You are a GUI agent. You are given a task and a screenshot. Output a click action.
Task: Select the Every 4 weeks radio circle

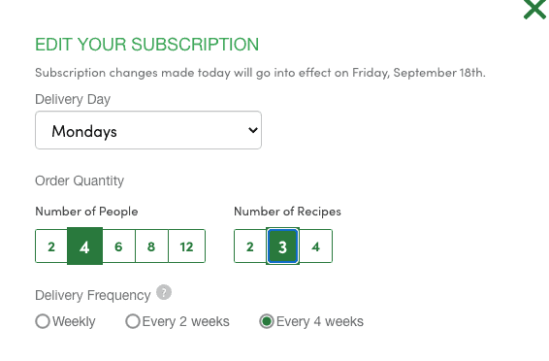(x=267, y=321)
